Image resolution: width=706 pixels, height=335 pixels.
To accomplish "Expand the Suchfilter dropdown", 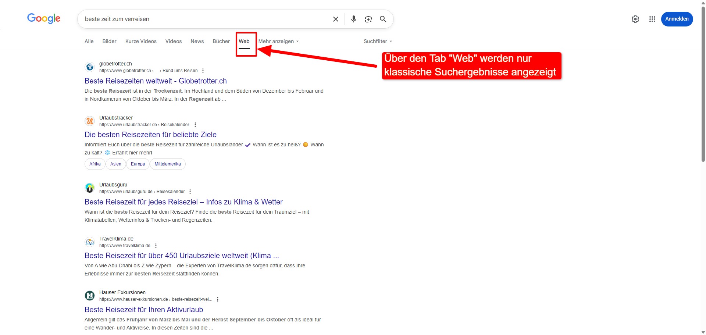I will (378, 41).
